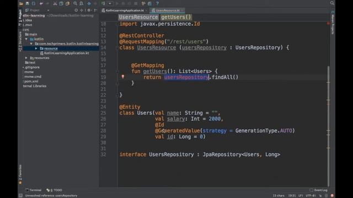
Task: Copy selection using the toolbar copy icon
Action: (61, 3)
